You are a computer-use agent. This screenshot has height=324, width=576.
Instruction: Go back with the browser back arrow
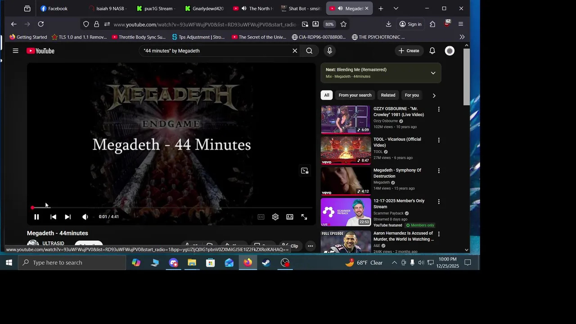tap(13, 24)
